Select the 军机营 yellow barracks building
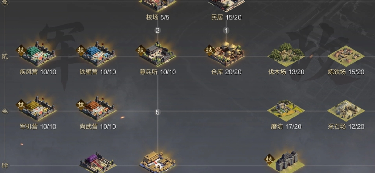 (38, 109)
